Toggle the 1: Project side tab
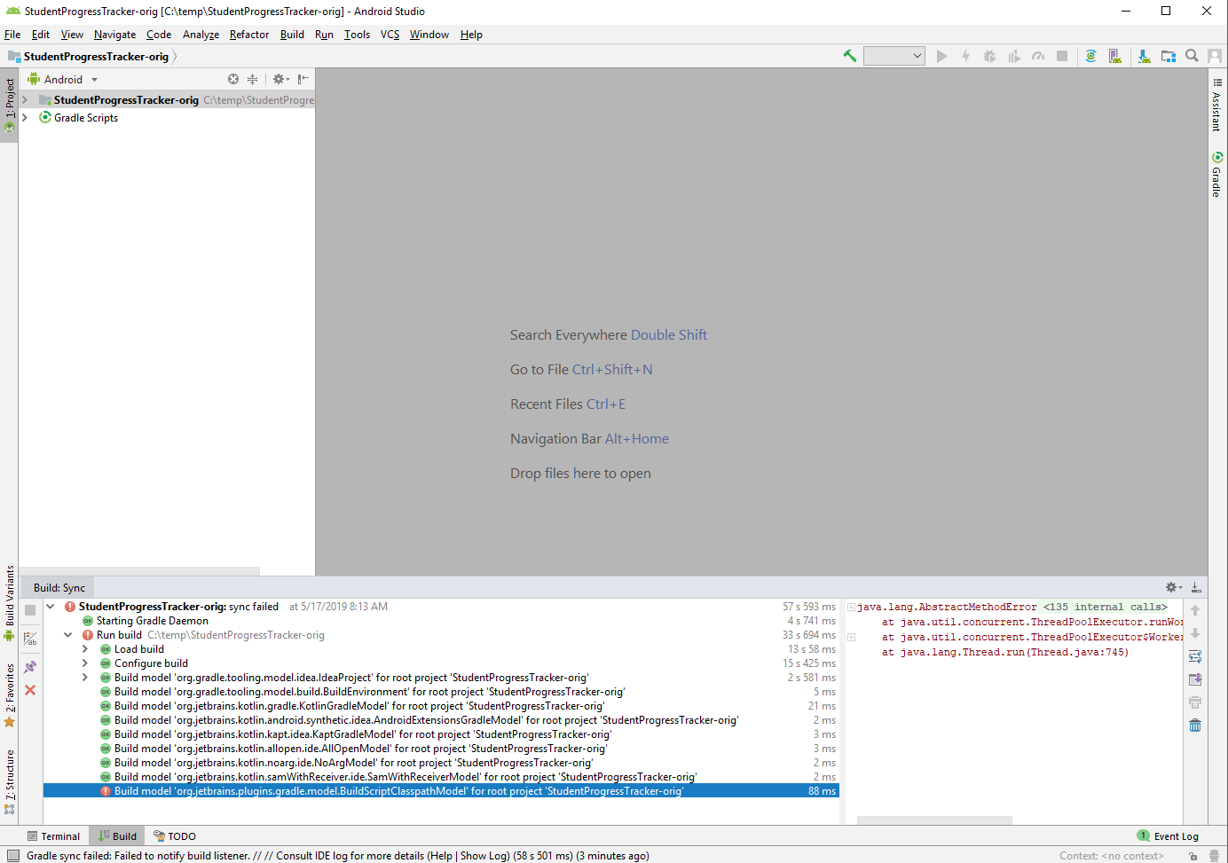1228x863 pixels. [x=9, y=105]
